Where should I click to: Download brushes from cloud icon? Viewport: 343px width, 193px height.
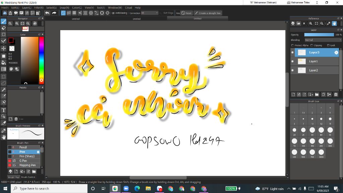click(10, 171)
